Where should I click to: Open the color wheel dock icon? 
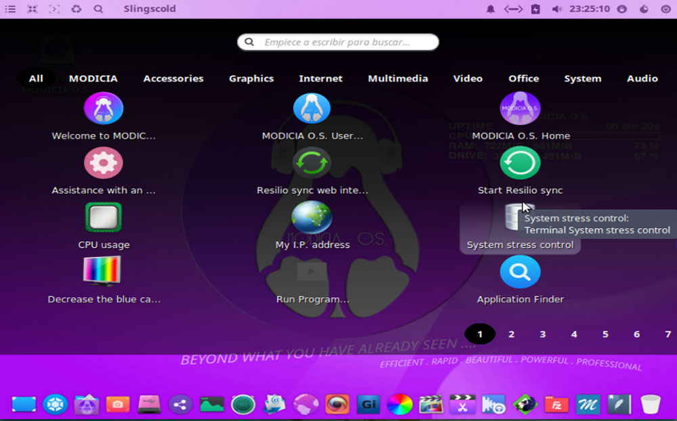(400, 405)
